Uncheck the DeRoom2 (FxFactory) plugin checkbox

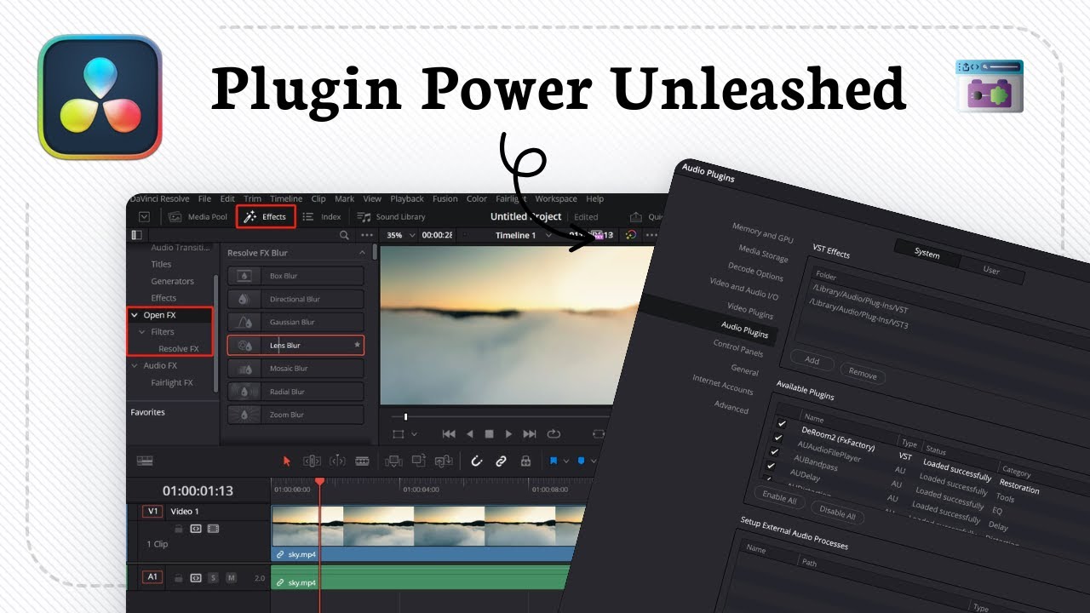(782, 423)
